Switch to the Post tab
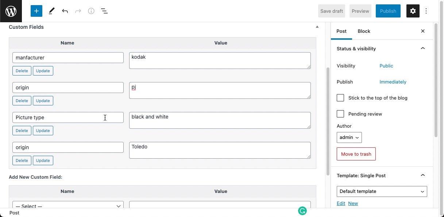444x217 pixels. click(341, 31)
